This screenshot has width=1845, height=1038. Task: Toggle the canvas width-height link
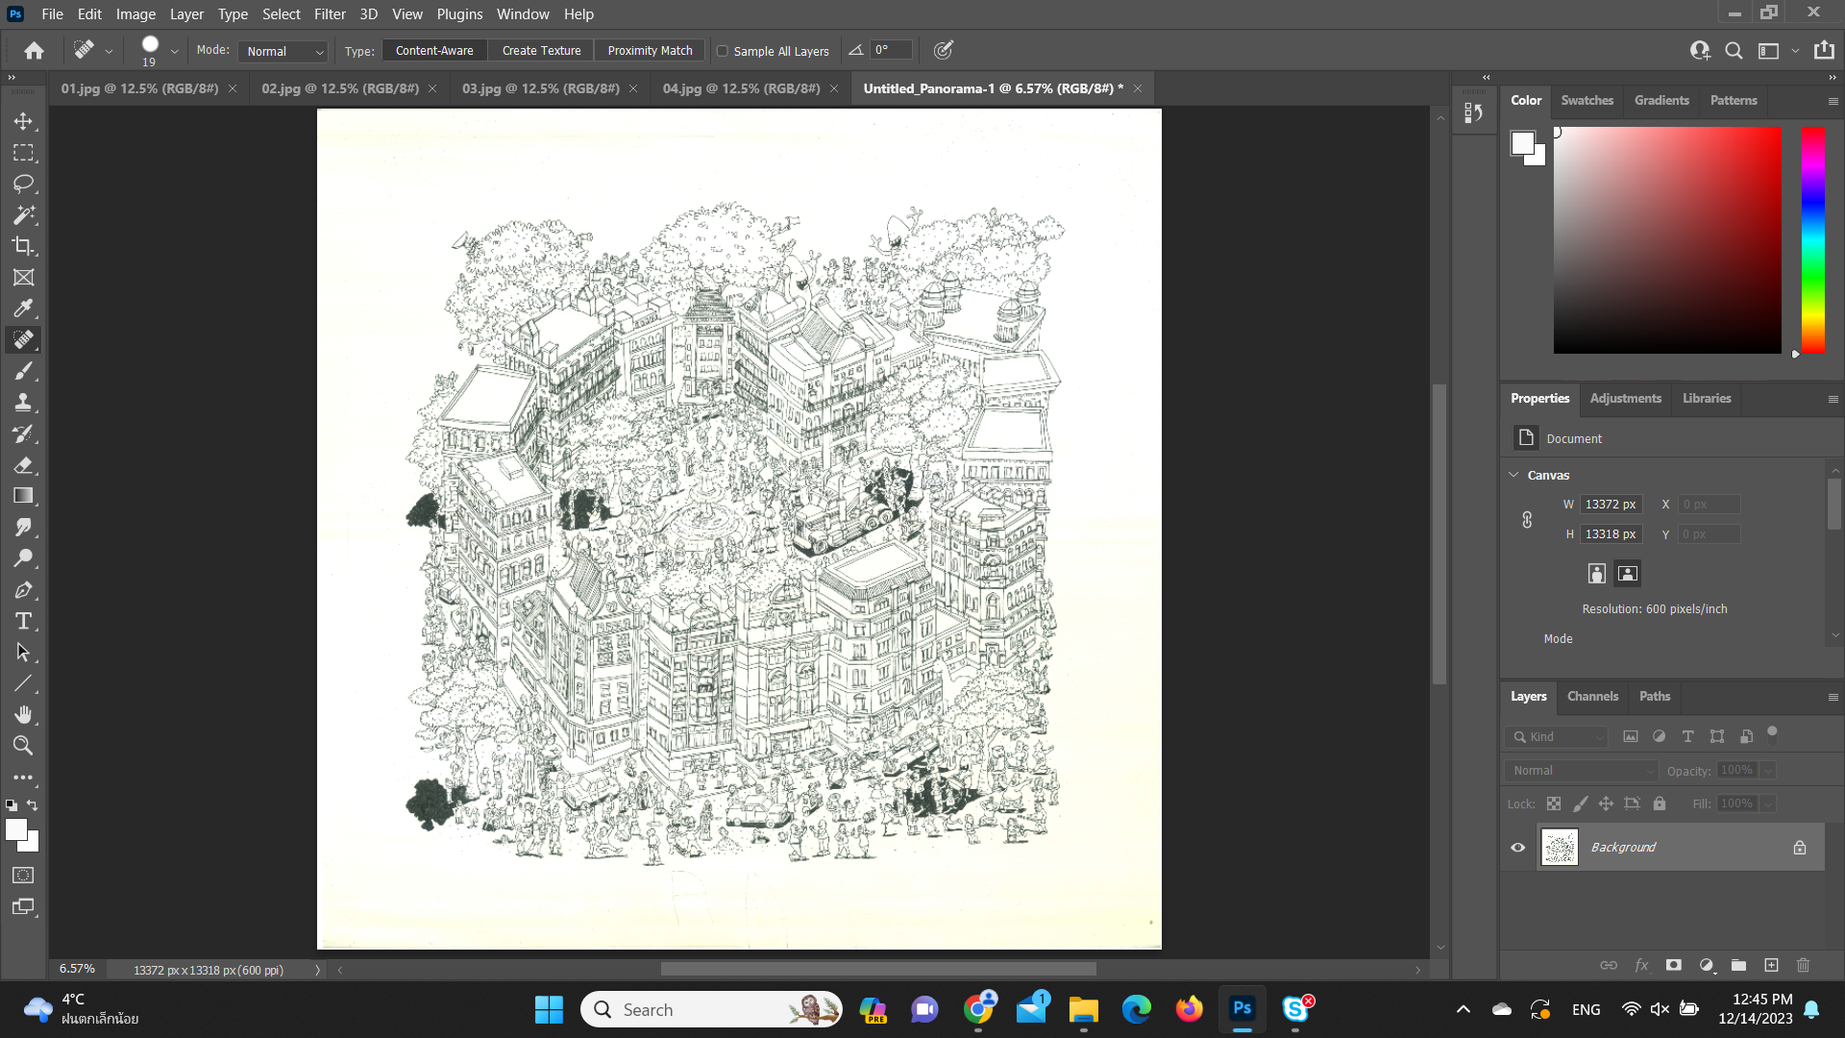1527,519
